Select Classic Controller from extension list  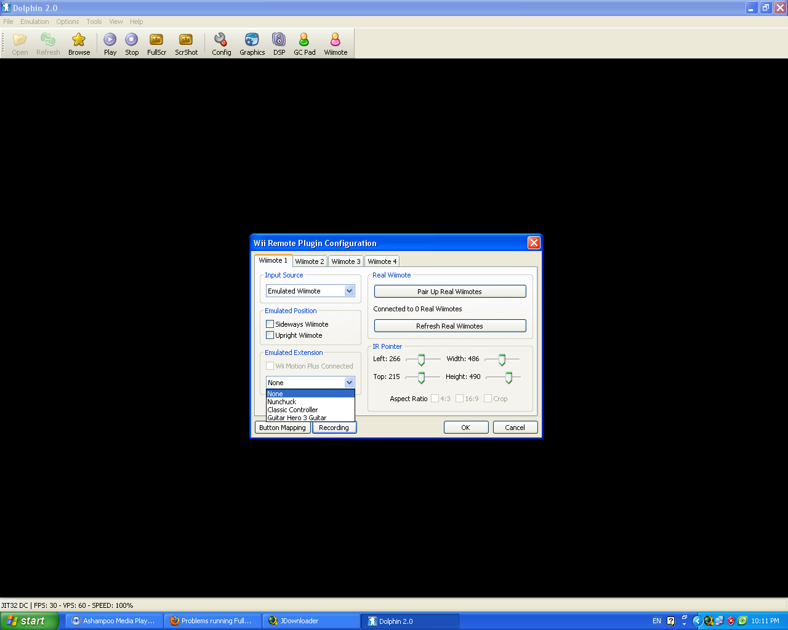click(x=310, y=410)
